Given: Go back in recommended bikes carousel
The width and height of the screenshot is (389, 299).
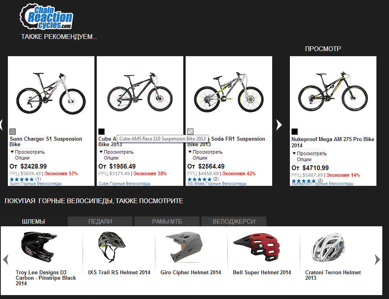Looking at the screenshot, I should point(1,125).
